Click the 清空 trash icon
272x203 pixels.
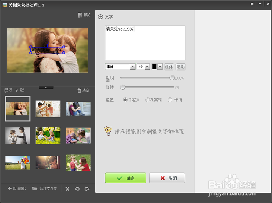coord(79,90)
